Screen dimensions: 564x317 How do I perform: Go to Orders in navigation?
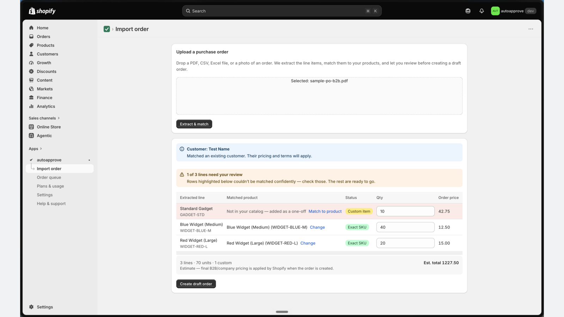pyautogui.click(x=43, y=37)
